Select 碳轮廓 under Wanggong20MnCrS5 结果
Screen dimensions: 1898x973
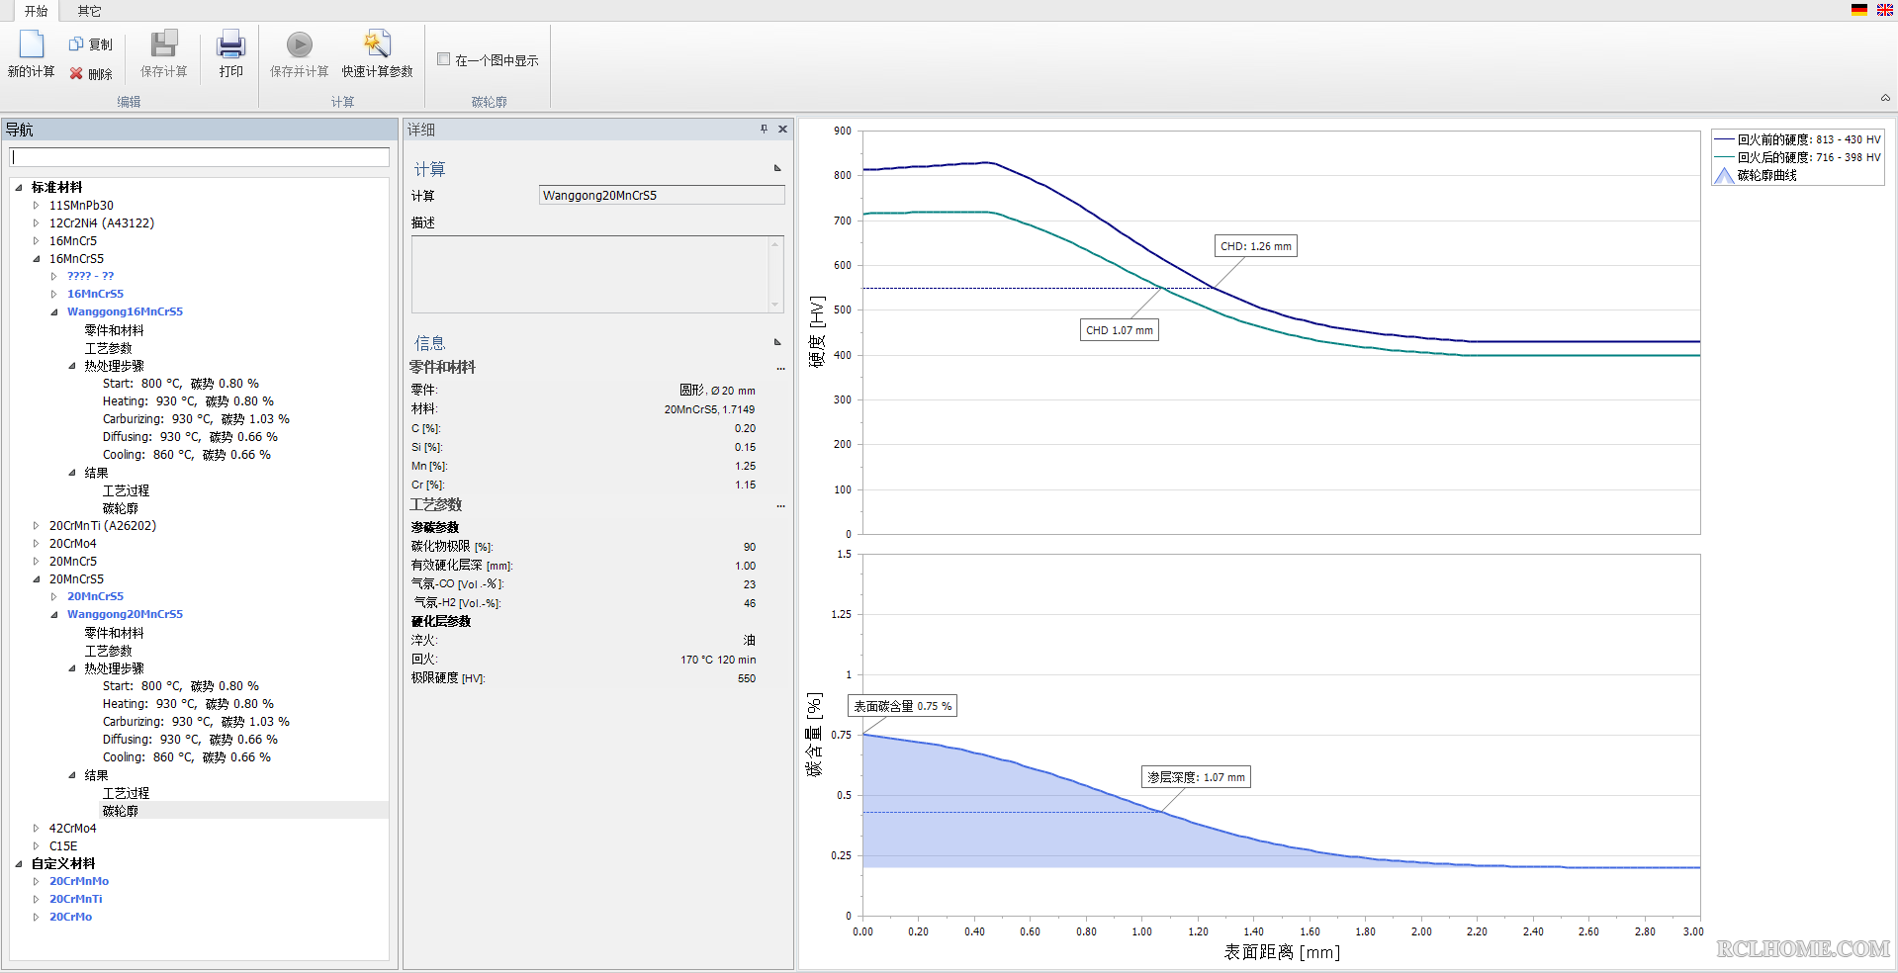[x=120, y=811]
